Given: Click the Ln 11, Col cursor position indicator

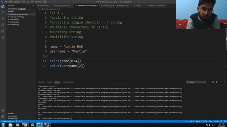Looking at the screenshot, I should [190, 121].
